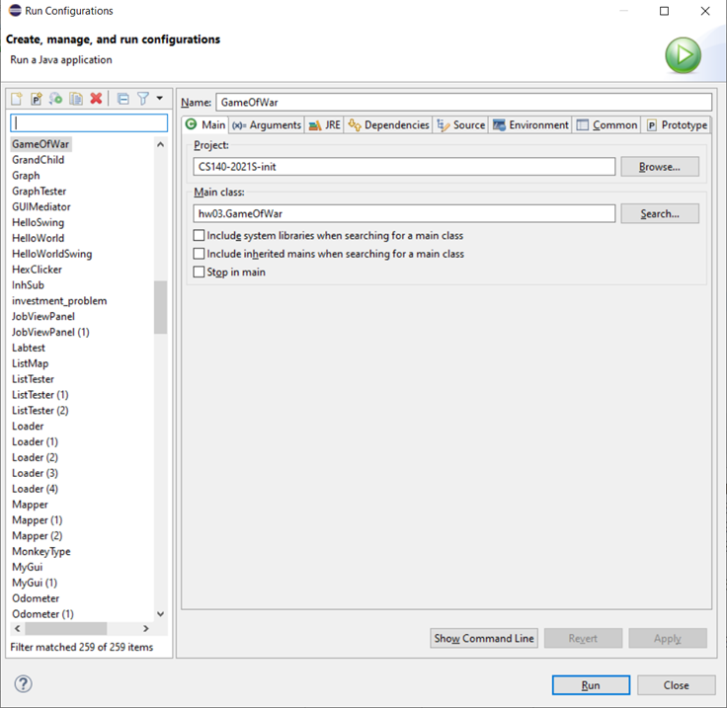Delete the selected configuration with red X

[96, 99]
